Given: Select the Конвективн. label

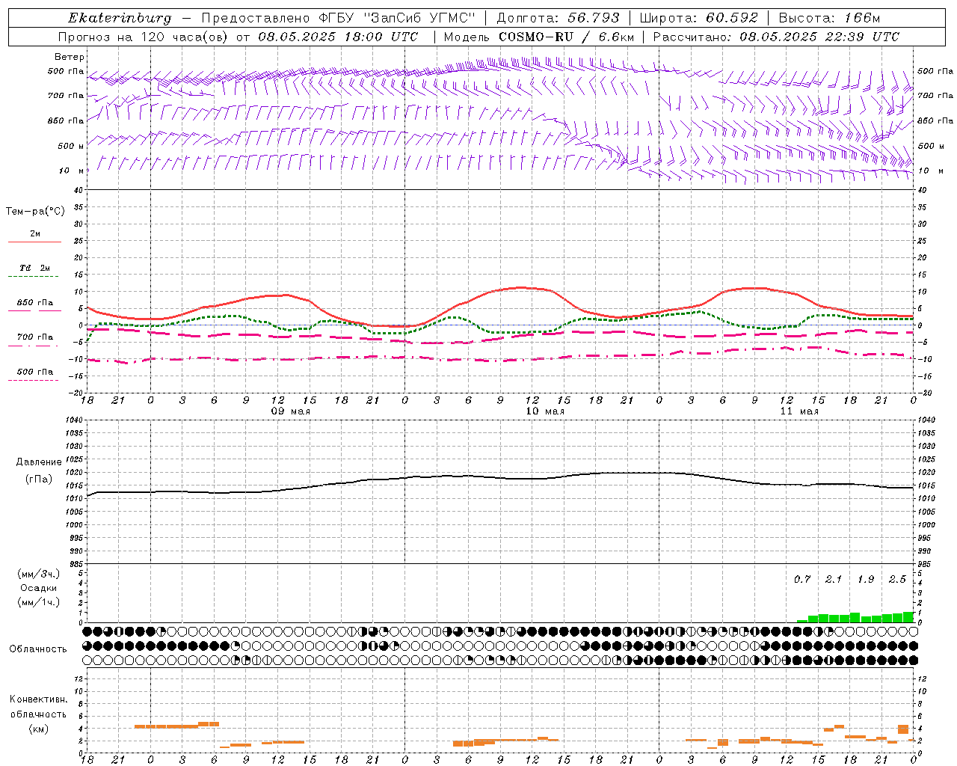Looking at the screenshot, I should 38,699.
